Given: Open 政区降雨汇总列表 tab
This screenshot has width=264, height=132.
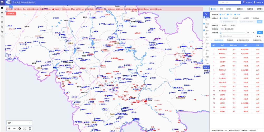Looking at the screenshot, I should pyautogui.click(x=243, y=40).
